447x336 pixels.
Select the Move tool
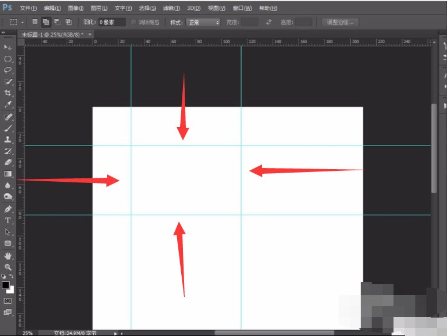coord(8,47)
